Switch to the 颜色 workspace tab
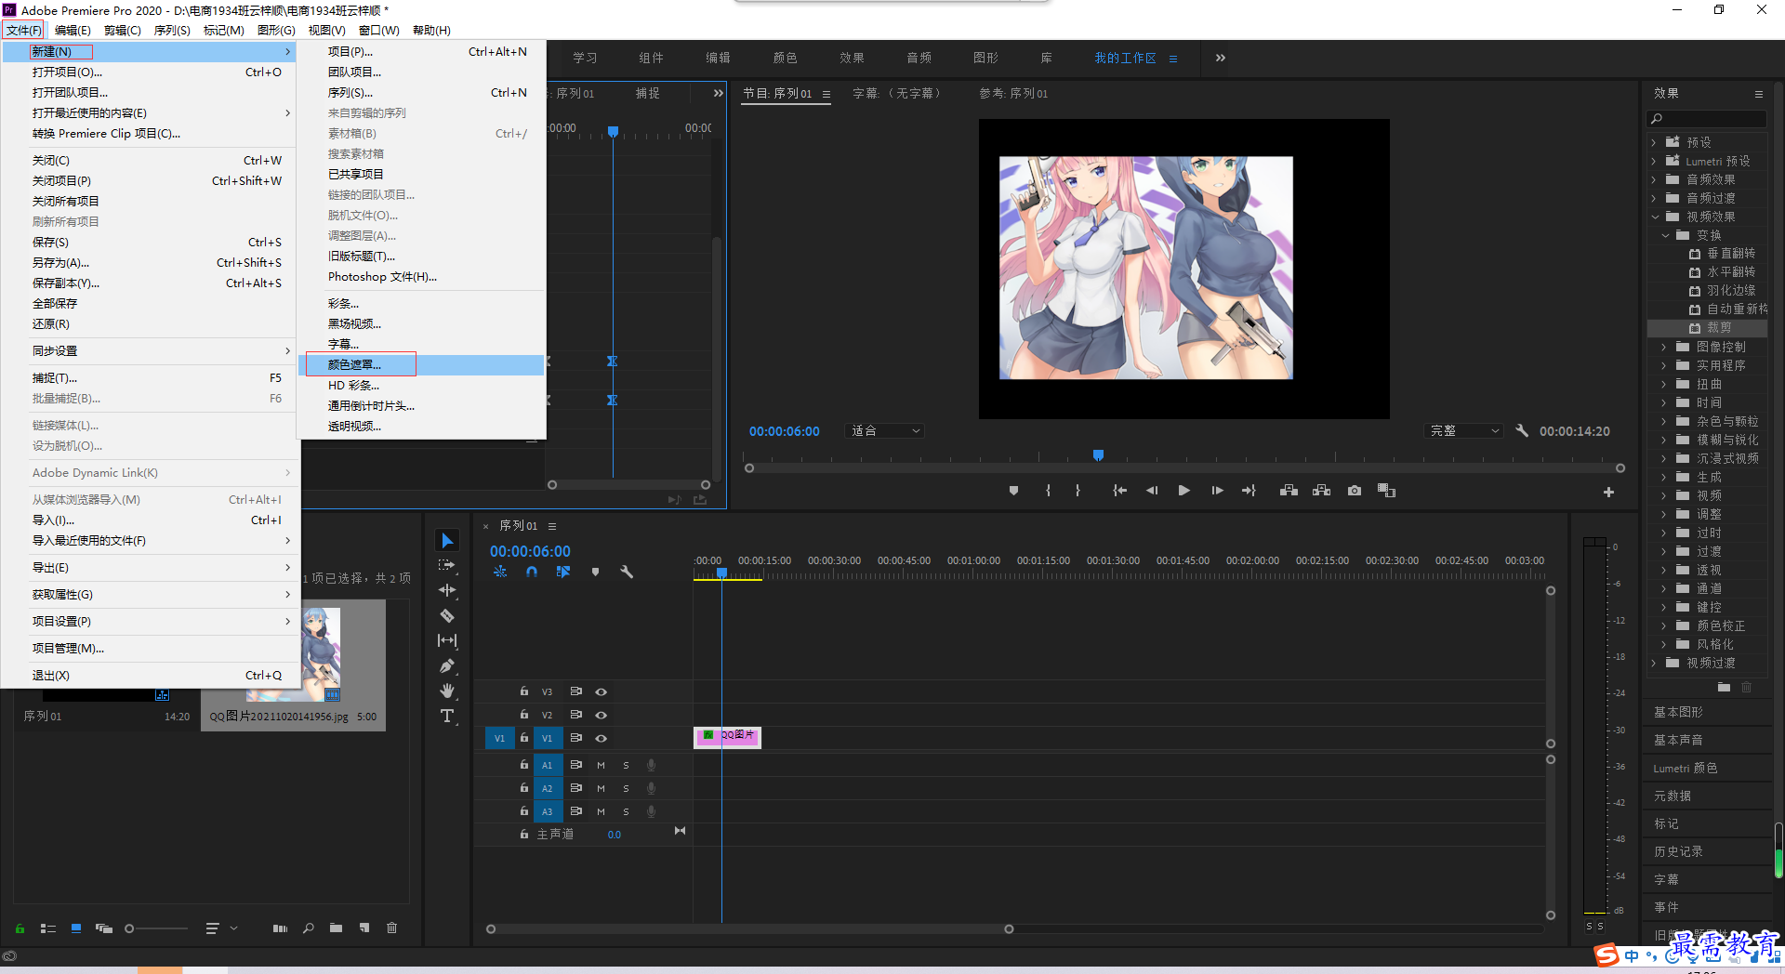1785x974 pixels. [x=785, y=58]
